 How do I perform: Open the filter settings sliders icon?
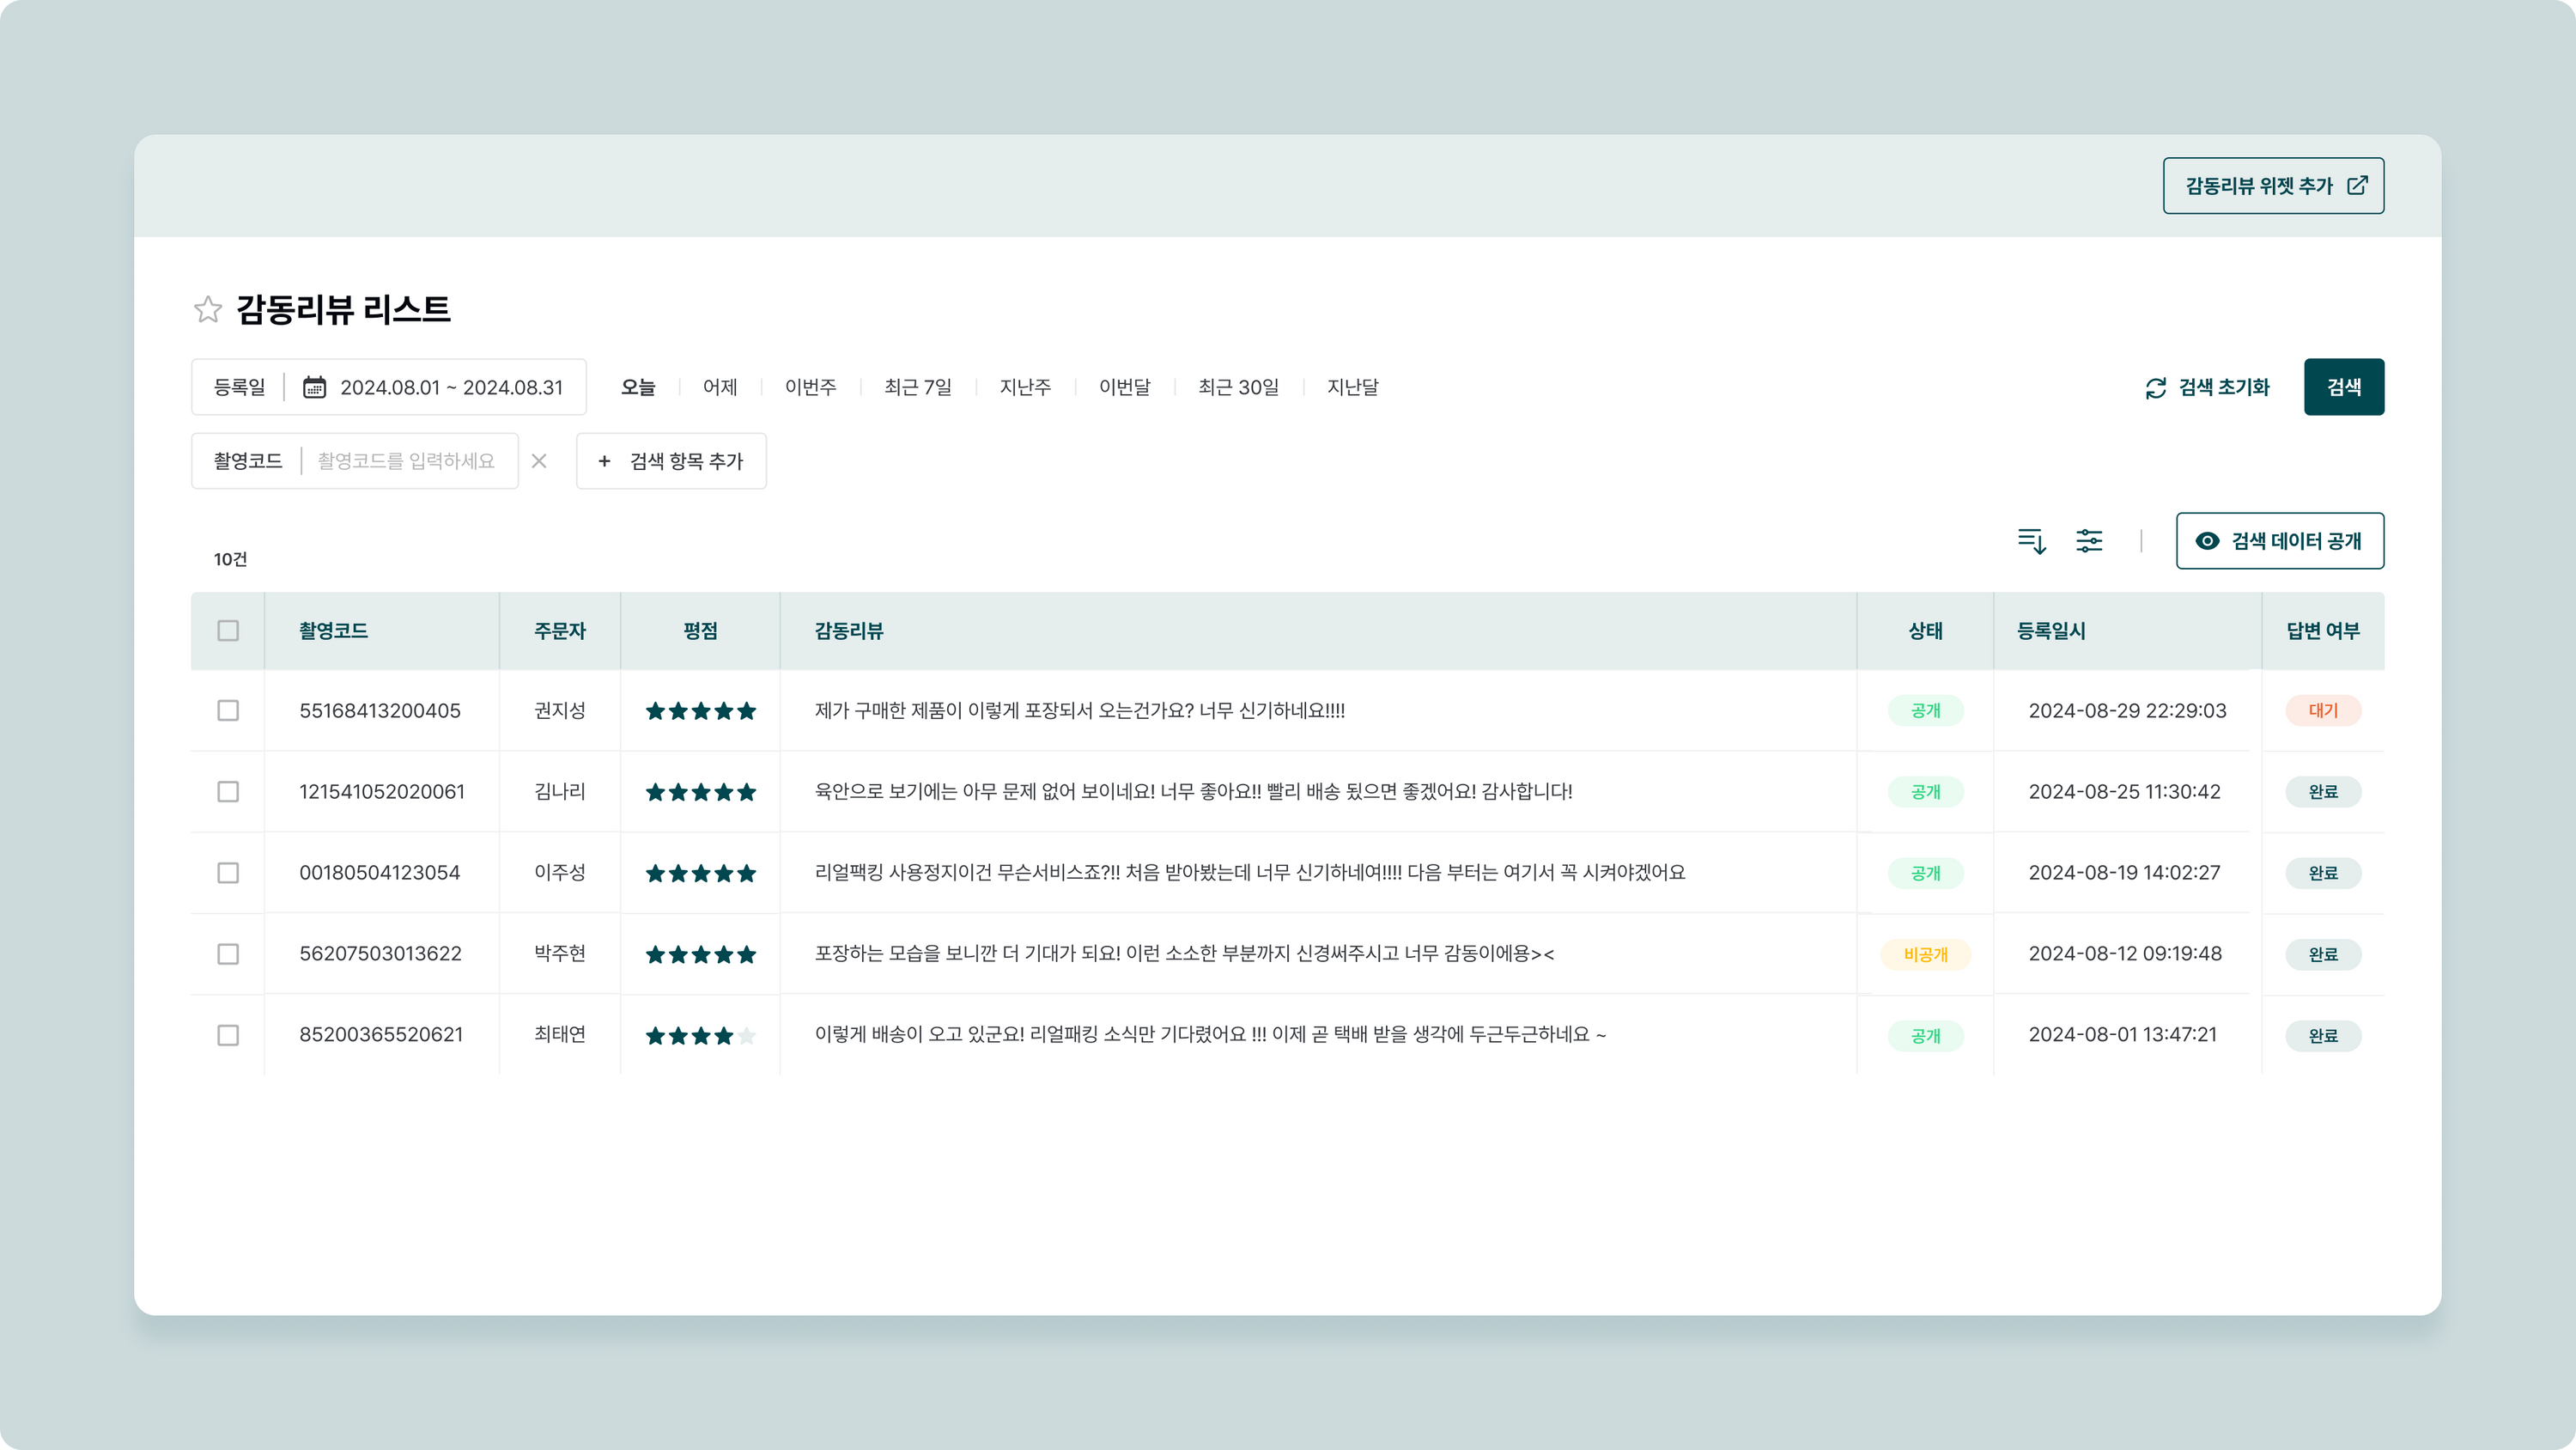2089,541
